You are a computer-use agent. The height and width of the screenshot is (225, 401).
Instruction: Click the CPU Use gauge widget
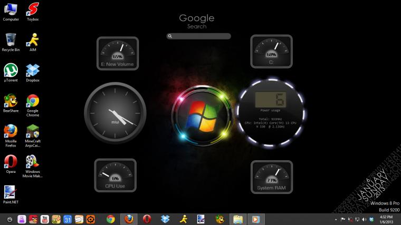click(x=116, y=175)
